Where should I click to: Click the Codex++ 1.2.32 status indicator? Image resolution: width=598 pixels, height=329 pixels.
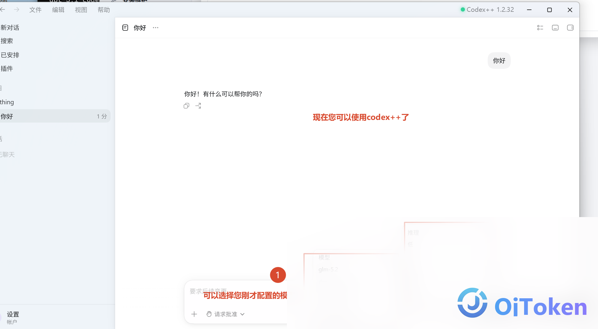[487, 10]
